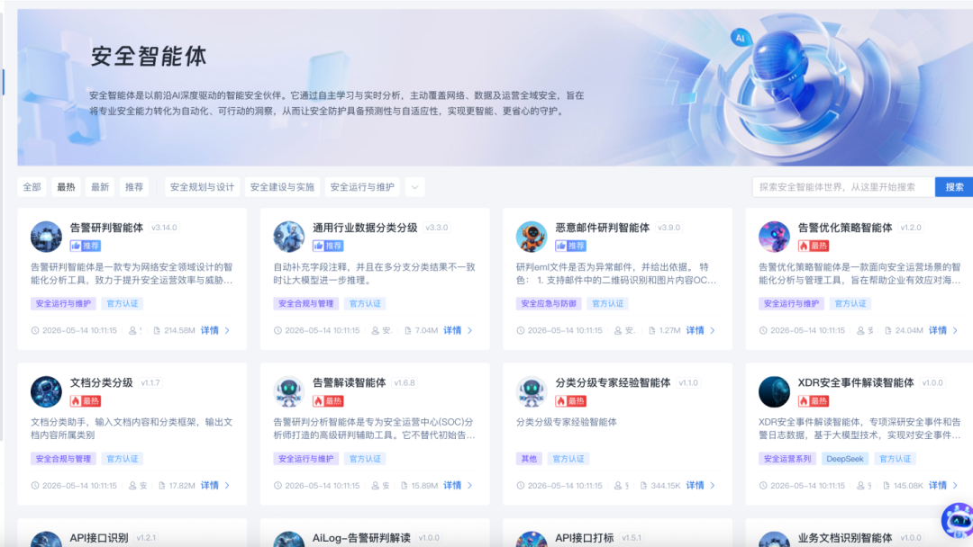Screen dimensions: 973x547
Task: Expand more category filters chevron
Action: [415, 187]
